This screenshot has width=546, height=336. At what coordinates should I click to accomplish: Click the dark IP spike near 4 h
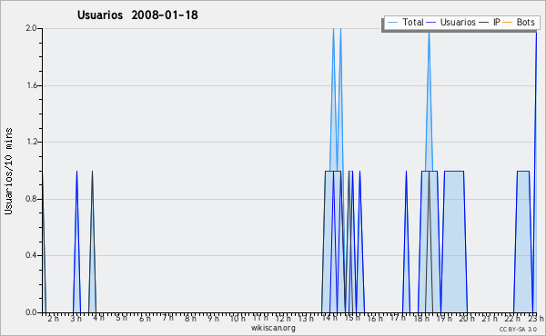(92, 242)
